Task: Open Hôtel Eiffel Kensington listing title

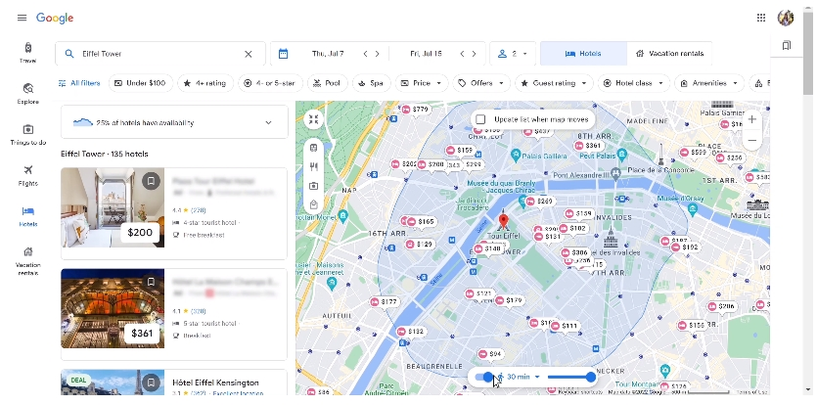Action: [x=215, y=382]
